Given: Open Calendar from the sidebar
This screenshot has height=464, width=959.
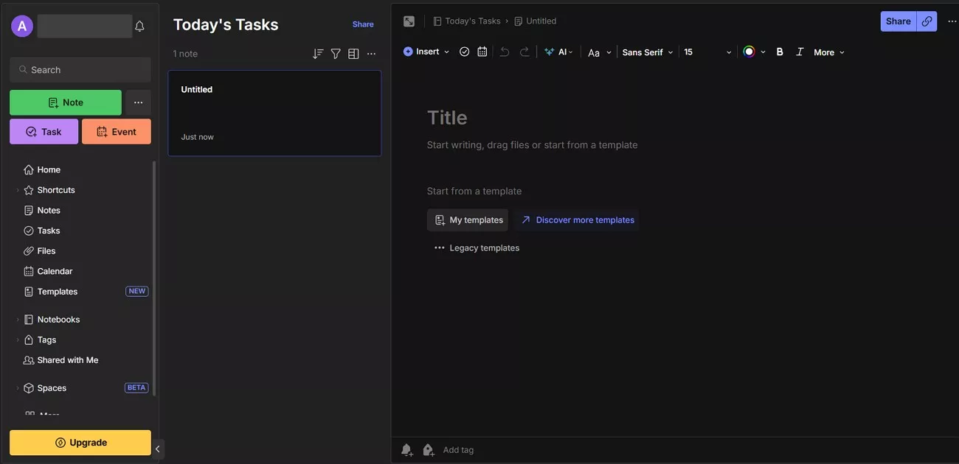Looking at the screenshot, I should pos(55,271).
